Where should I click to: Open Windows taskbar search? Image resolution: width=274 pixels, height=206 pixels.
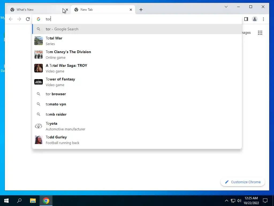19,201
